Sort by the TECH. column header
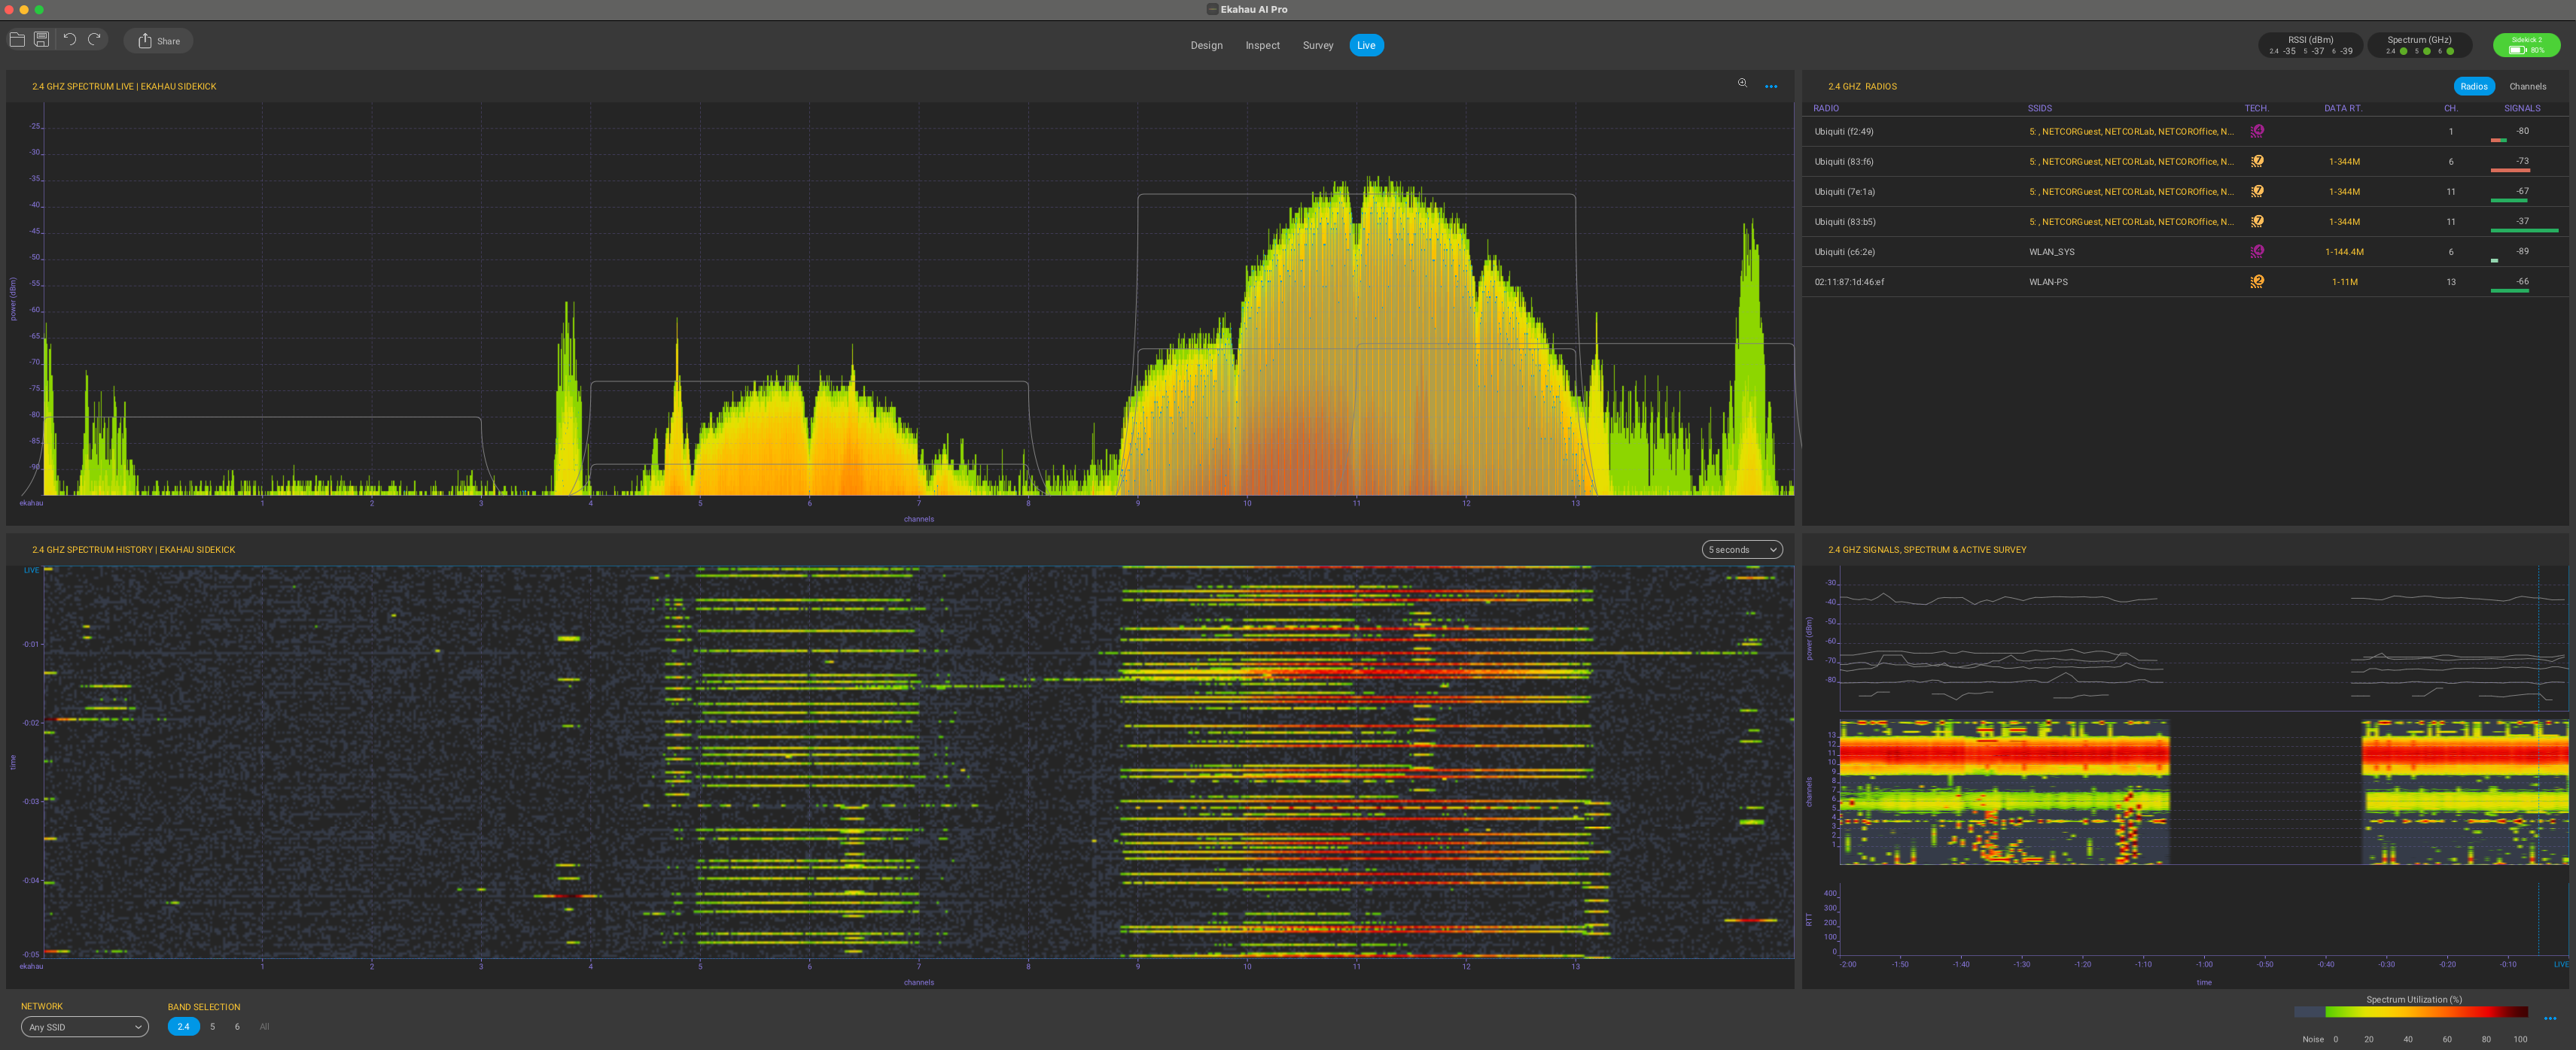Image resolution: width=2576 pixels, height=1050 pixels. [x=2256, y=108]
